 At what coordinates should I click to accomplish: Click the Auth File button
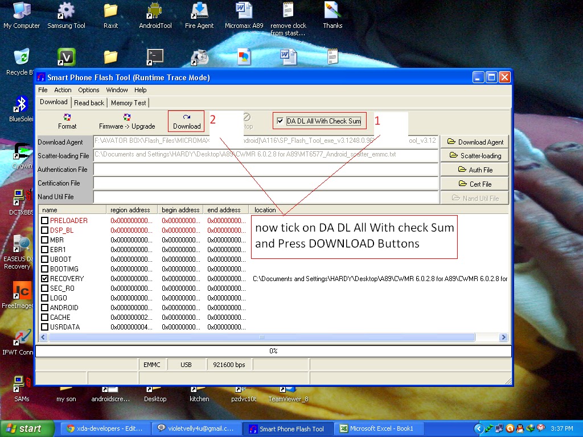[475, 170]
